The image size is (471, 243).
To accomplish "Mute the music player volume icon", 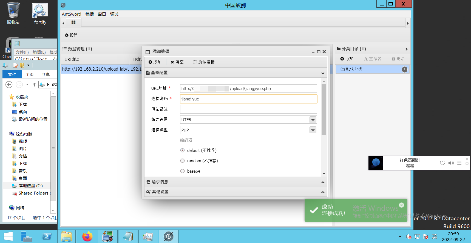I will coord(451,163).
